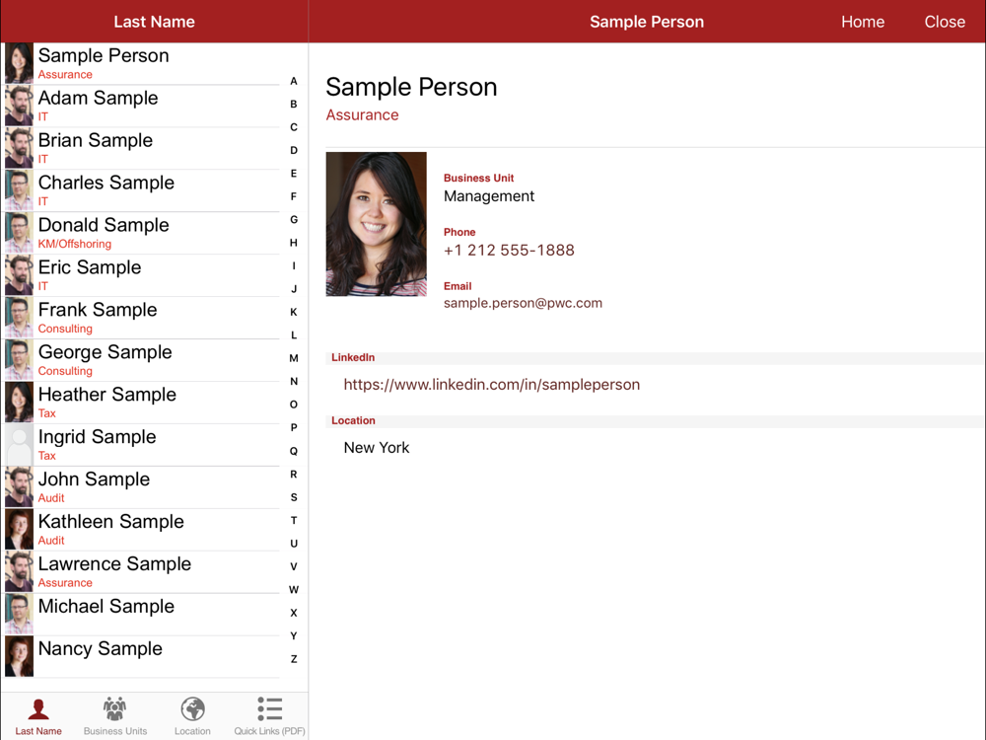Select Kathleen Sample name in list
This screenshot has width=986, height=740.
point(111,522)
